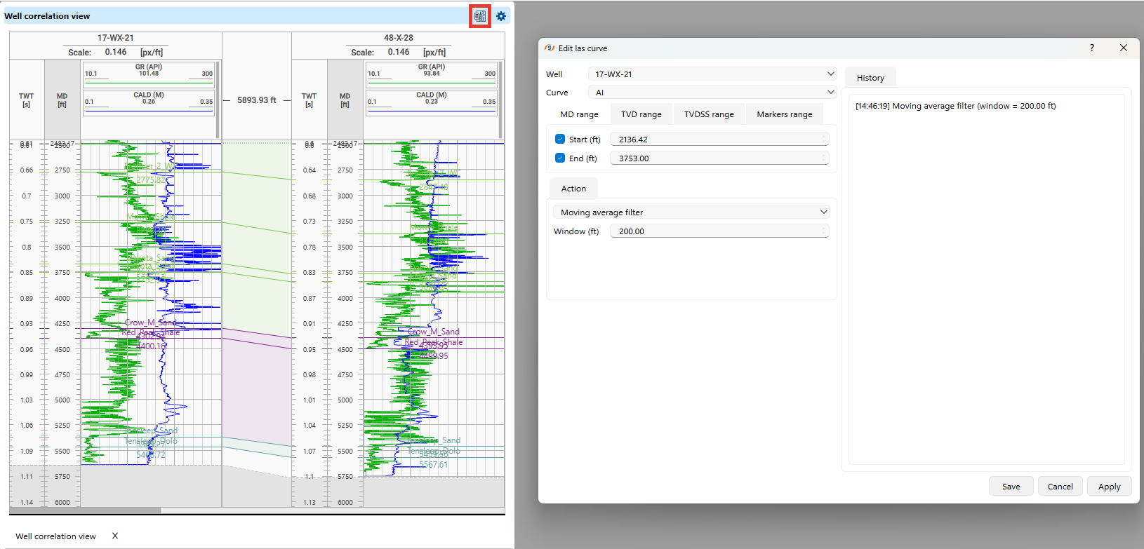Click the horizontal scrollbar under the well tracks
This screenshot has width=1144, height=549.
point(84,510)
